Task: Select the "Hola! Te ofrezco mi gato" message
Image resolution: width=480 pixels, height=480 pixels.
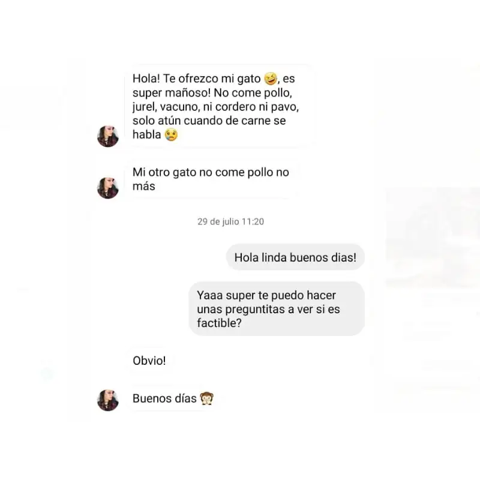Action: pyautogui.click(x=219, y=106)
